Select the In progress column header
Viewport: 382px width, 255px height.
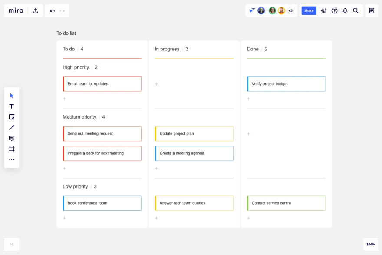[167, 49]
